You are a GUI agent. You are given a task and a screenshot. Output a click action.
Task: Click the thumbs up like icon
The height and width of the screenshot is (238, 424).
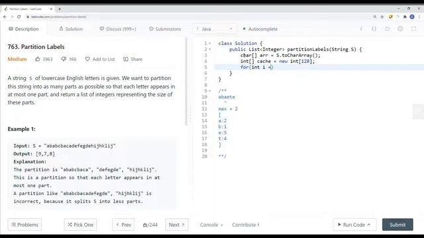(38, 59)
